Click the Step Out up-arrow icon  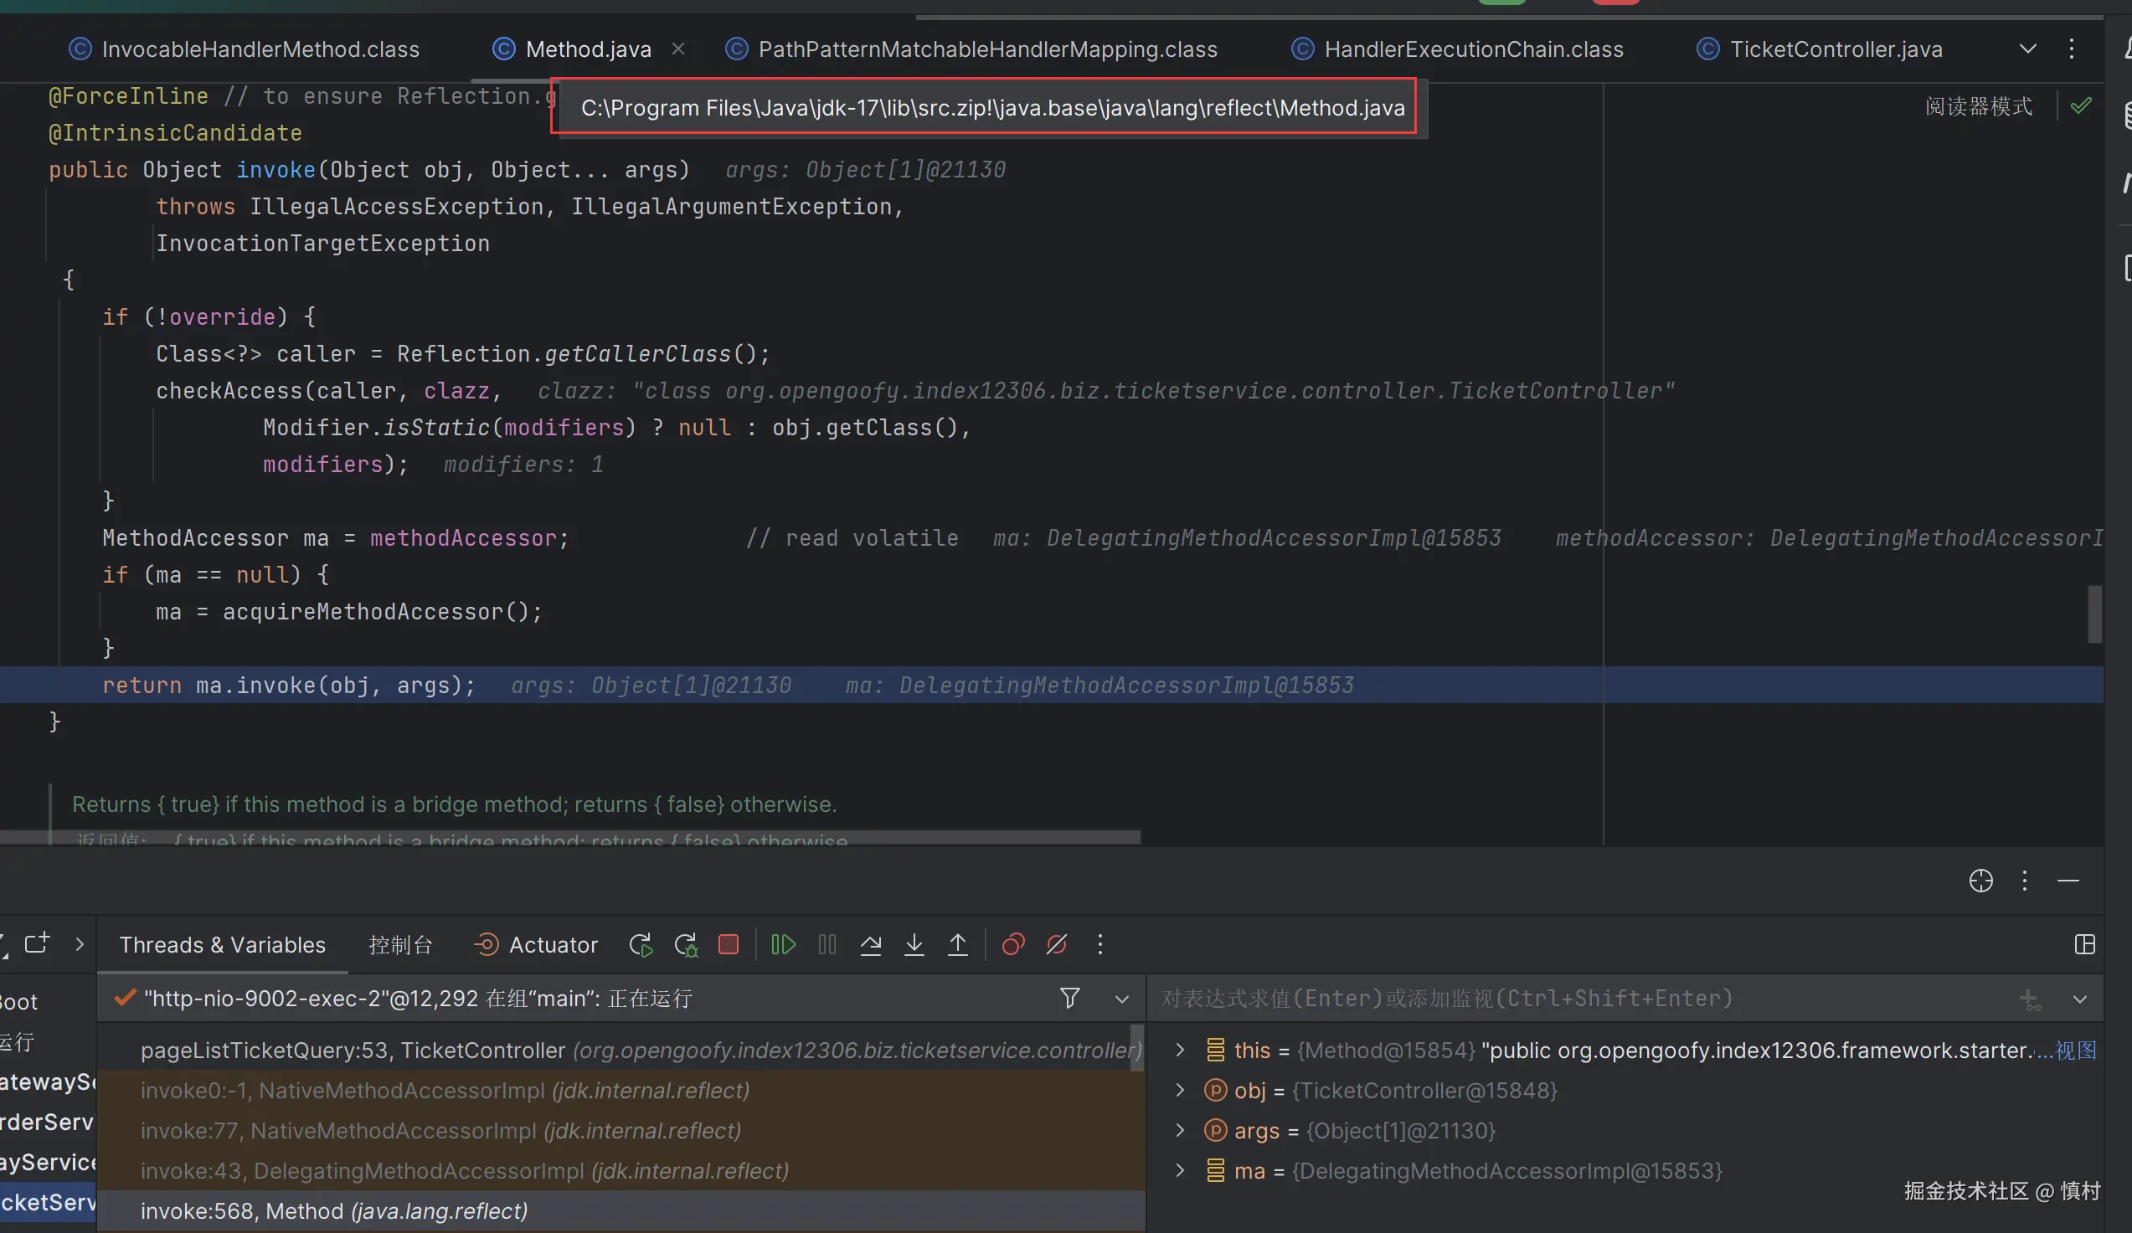pyautogui.click(x=958, y=944)
